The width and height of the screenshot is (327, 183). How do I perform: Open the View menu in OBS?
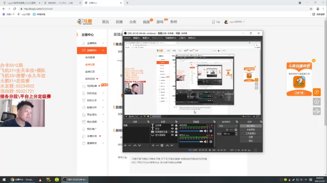[x=146, y=38]
